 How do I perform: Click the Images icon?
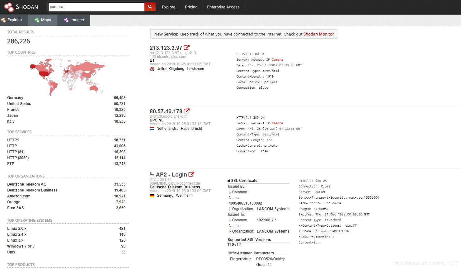[66, 20]
